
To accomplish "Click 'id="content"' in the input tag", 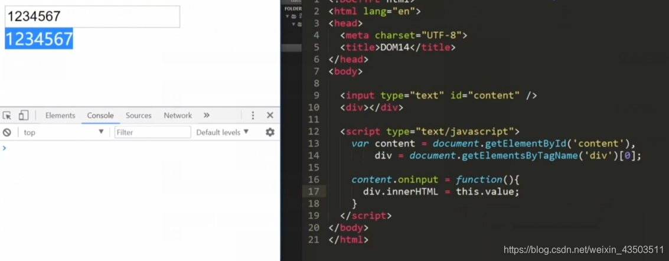I will coord(485,96).
